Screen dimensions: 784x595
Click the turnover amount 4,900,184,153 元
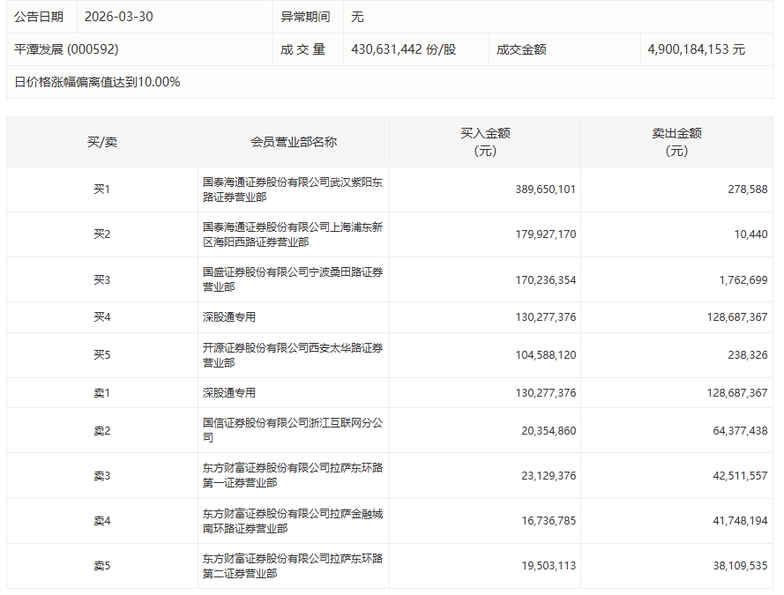point(696,49)
